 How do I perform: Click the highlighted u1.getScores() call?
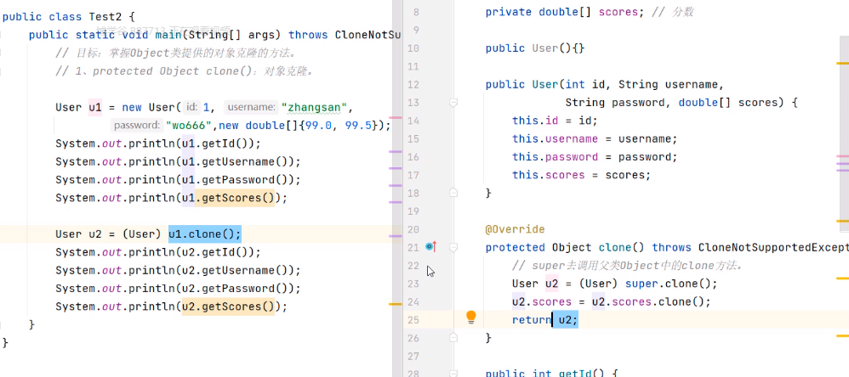click(228, 198)
